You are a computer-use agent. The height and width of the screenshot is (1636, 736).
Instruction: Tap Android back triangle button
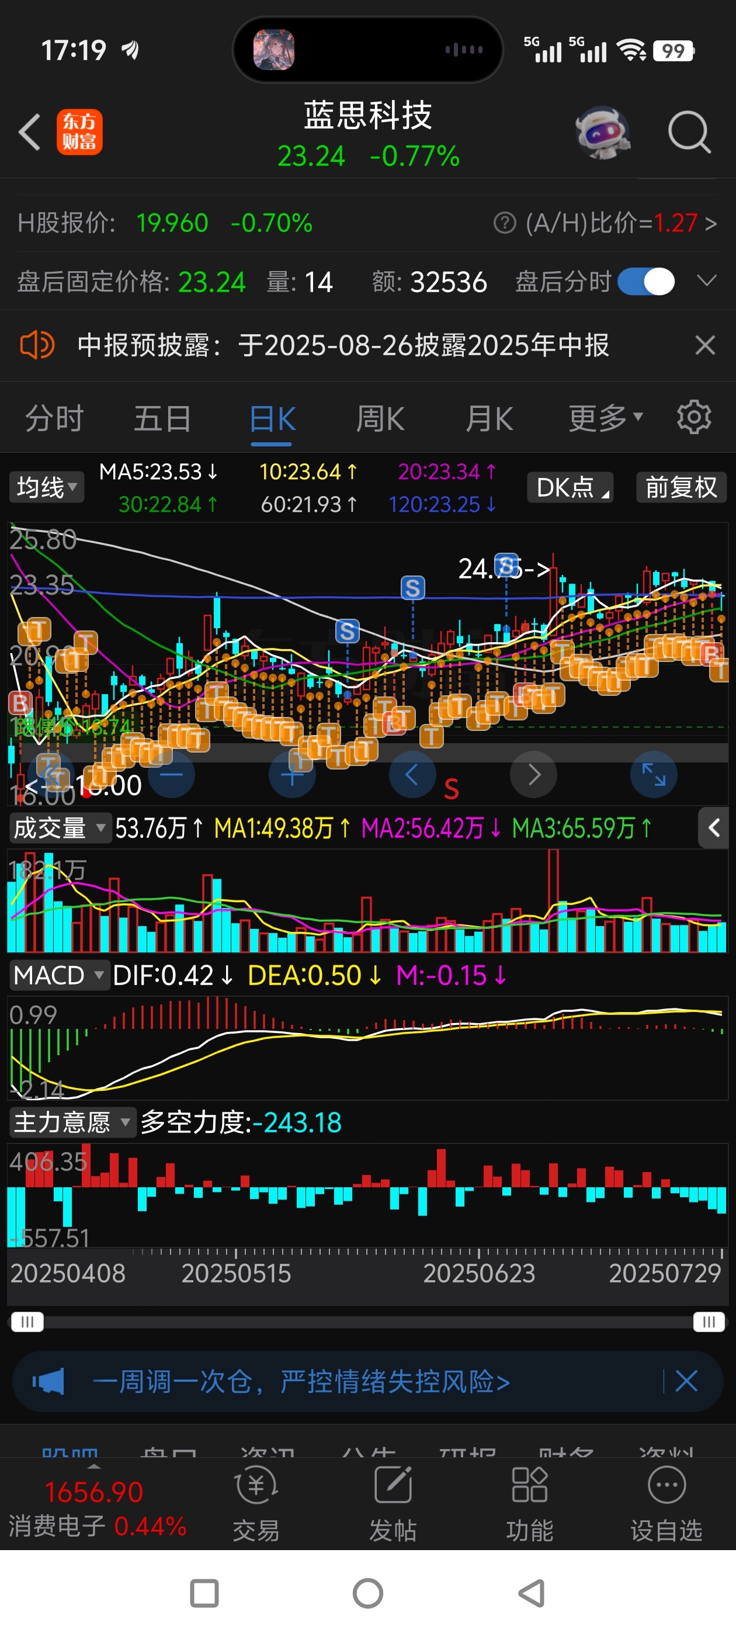532,1593
